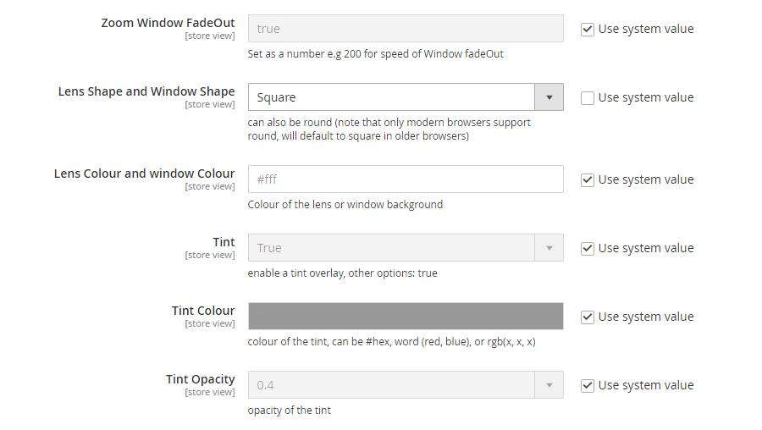Uncheck Use system value for Zoom Window FadeOut
762x430 pixels.
coord(587,29)
